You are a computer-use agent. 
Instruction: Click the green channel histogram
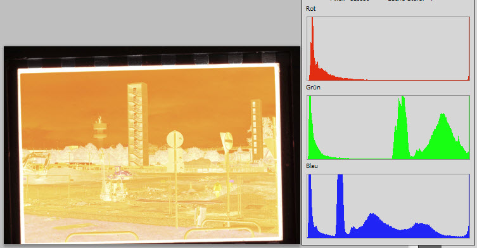pyautogui.click(x=388, y=127)
